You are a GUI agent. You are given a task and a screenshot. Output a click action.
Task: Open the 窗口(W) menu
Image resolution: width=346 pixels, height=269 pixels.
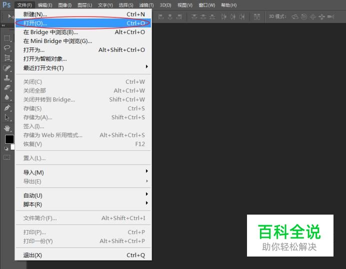[207, 5]
